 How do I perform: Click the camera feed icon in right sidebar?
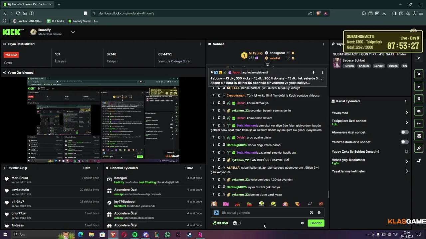419,136
